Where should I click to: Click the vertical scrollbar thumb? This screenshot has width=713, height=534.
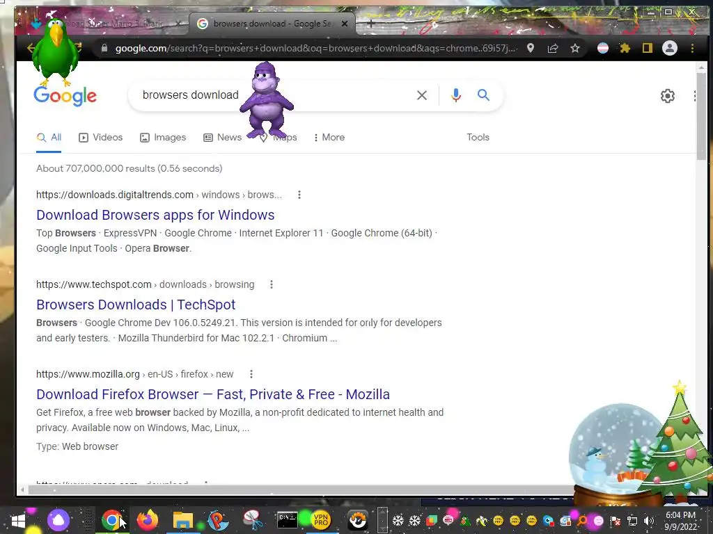[x=701, y=116]
